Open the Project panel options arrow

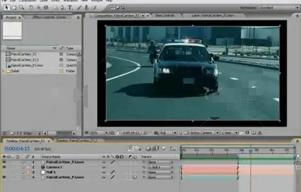point(78,18)
